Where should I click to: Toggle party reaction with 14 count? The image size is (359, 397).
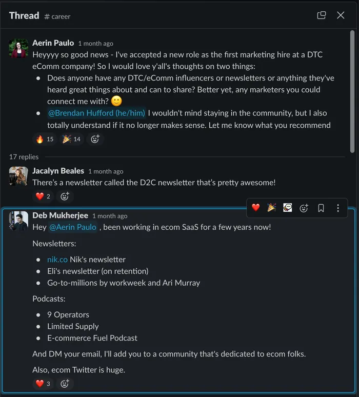71,139
